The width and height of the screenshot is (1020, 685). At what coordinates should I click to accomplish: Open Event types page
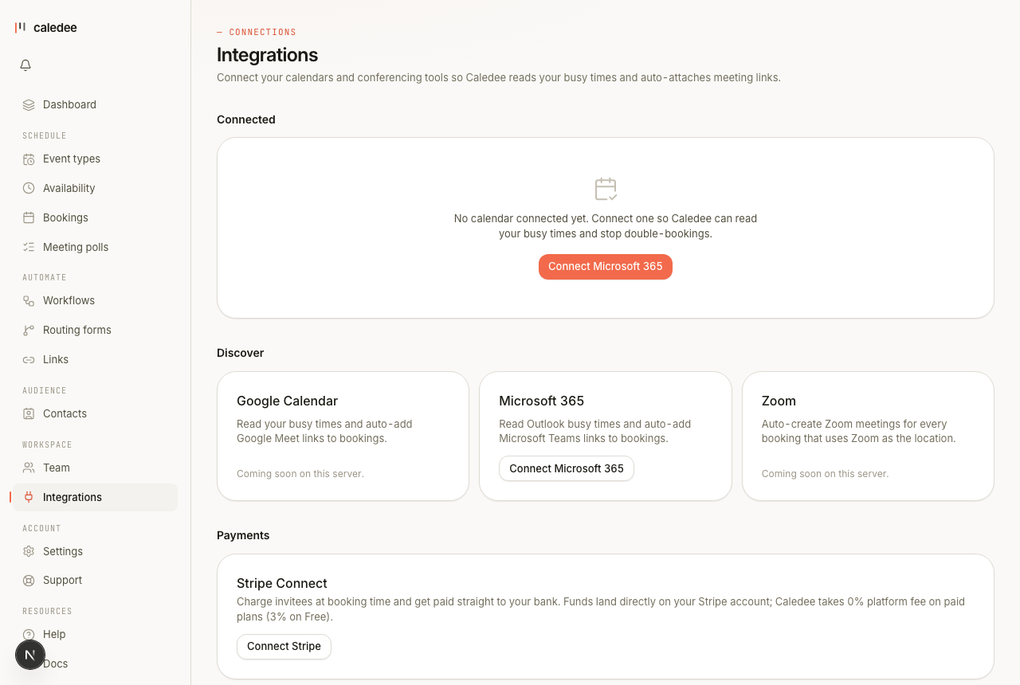[95, 159]
